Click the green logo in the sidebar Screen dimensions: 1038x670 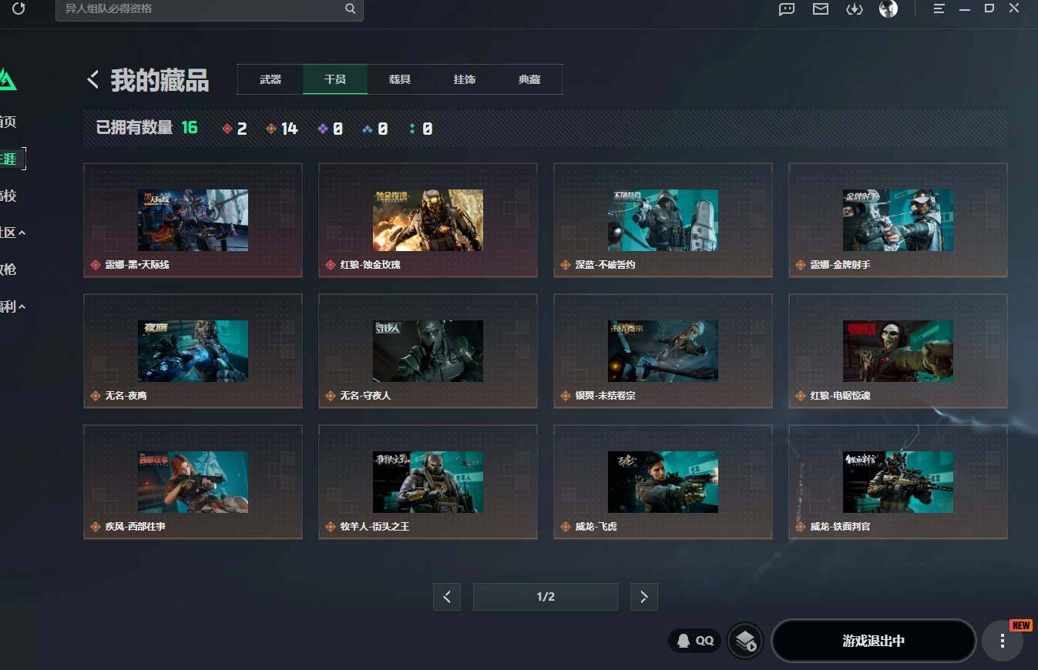point(7,79)
